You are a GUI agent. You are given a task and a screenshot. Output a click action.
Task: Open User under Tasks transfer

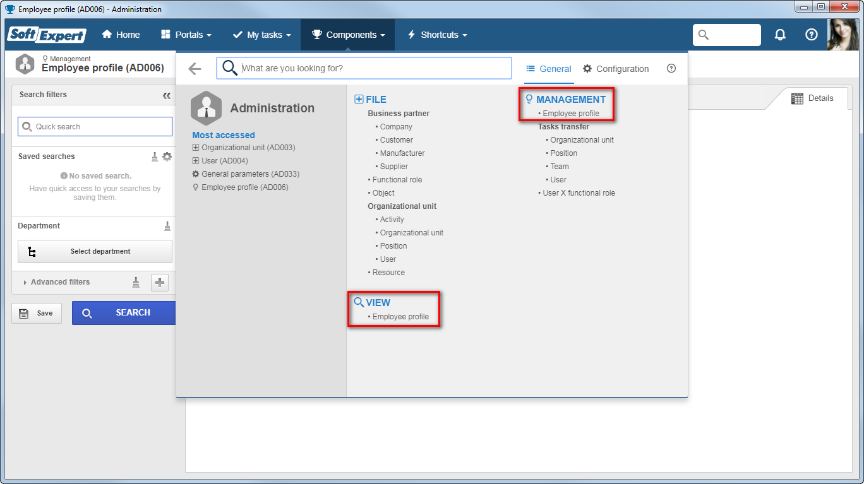tap(558, 180)
